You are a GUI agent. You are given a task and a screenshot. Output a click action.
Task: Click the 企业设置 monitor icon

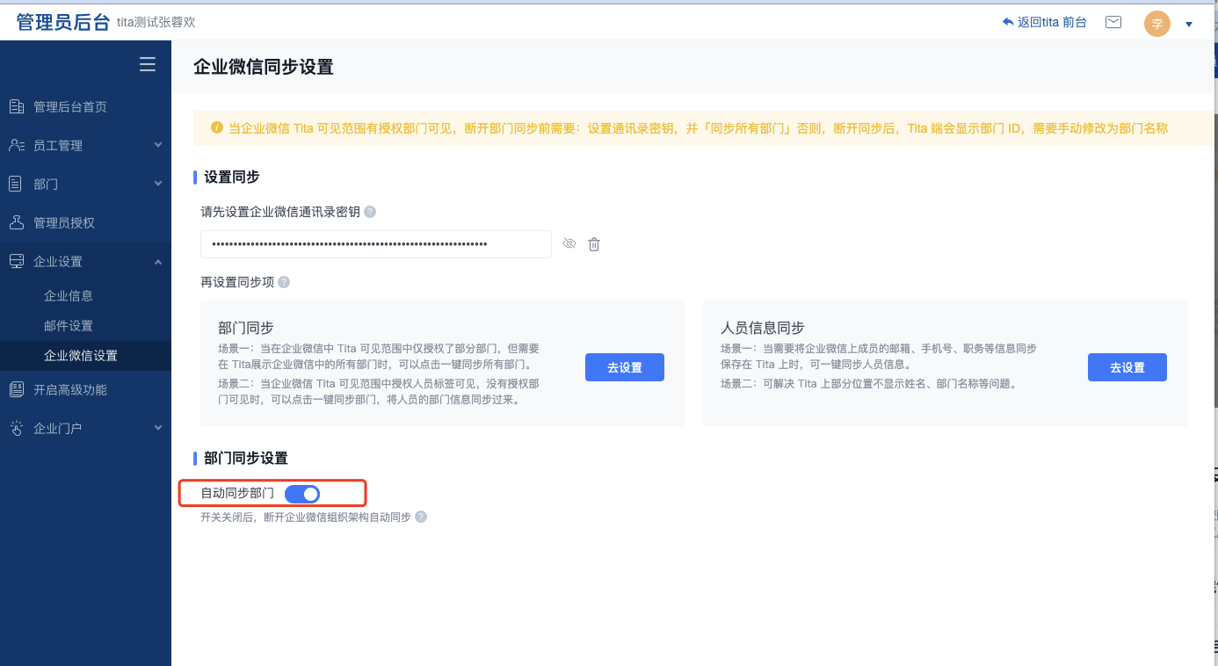(x=16, y=261)
